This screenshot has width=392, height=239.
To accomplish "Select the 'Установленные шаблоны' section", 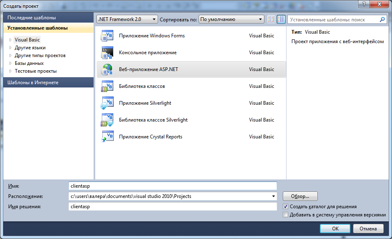I will click(48, 28).
